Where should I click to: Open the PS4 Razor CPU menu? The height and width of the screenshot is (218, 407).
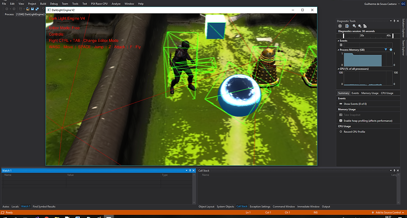tap(99, 3)
